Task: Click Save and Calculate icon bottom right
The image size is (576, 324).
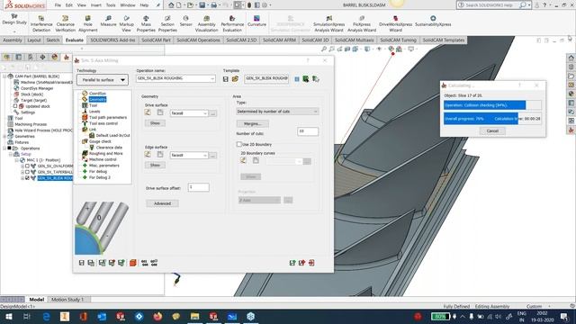Action: pos(292,263)
